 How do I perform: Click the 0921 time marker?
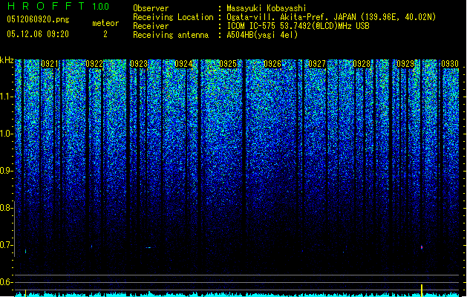(50, 64)
